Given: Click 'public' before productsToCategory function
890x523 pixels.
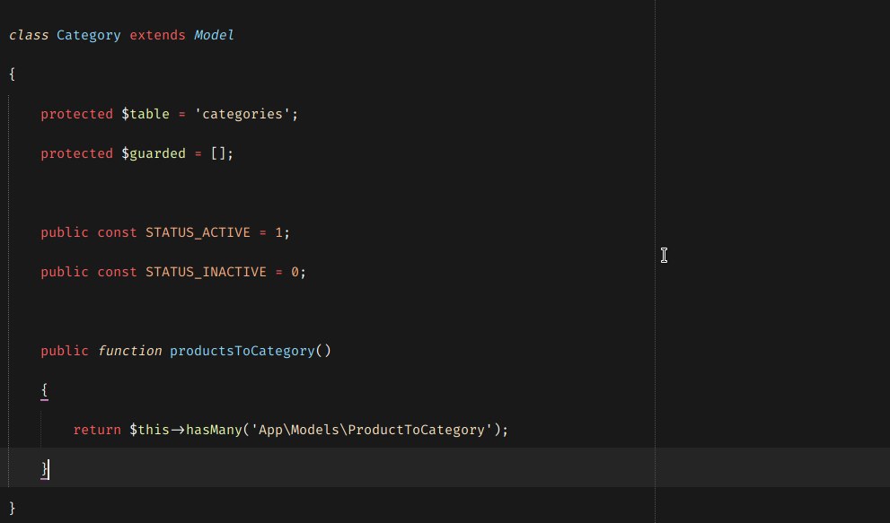Looking at the screenshot, I should 65,351.
